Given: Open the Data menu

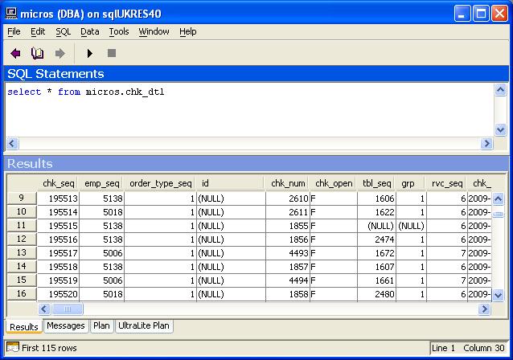Looking at the screenshot, I should (89, 31).
